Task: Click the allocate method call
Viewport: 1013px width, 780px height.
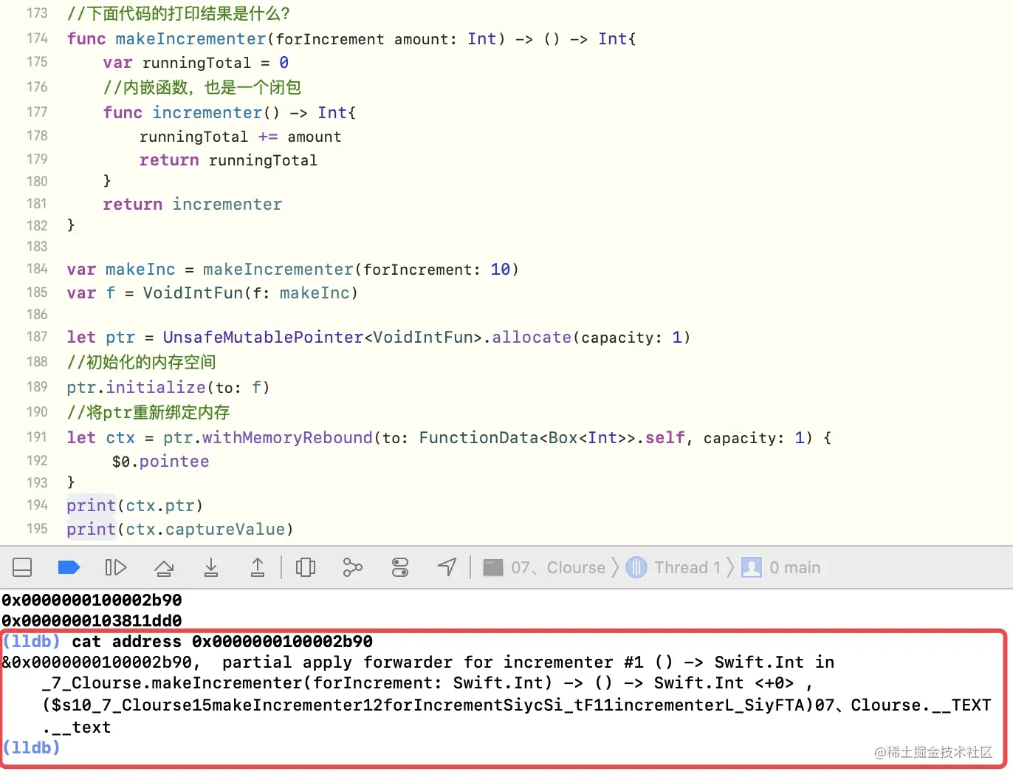Action: pyautogui.click(x=532, y=338)
